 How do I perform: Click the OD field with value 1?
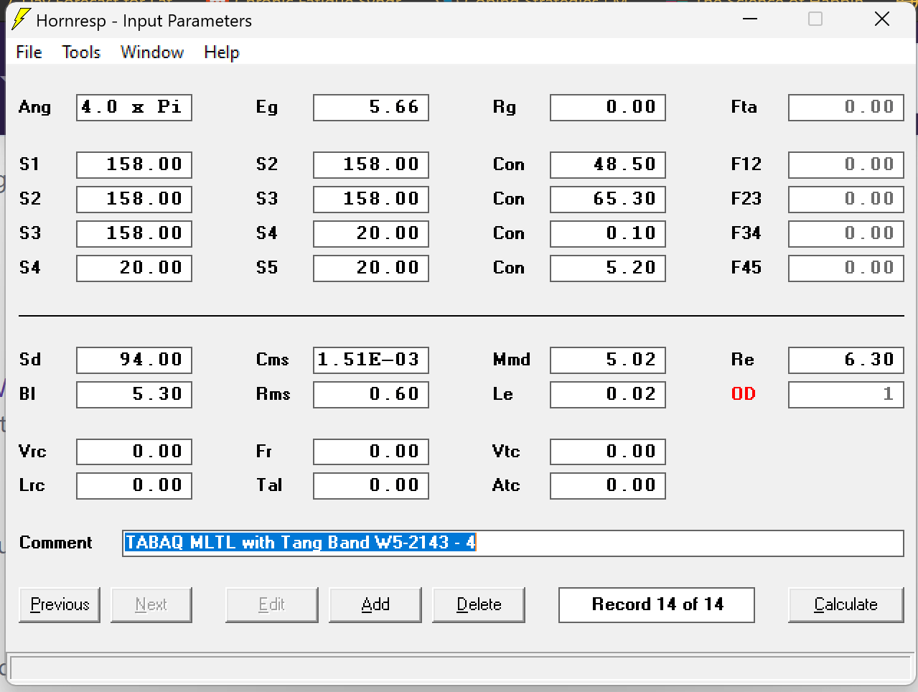click(846, 394)
